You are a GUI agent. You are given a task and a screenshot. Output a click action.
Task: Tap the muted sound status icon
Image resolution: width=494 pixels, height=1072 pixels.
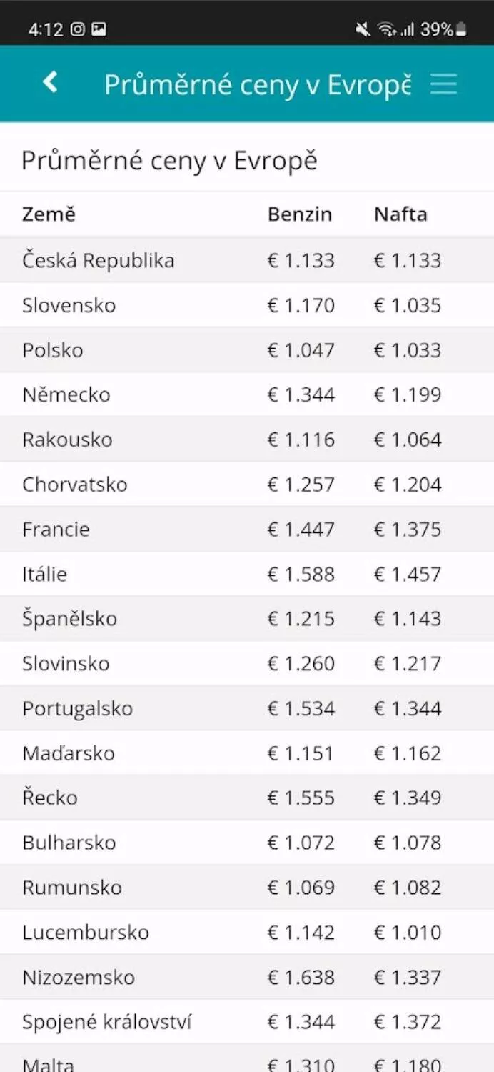[363, 29]
